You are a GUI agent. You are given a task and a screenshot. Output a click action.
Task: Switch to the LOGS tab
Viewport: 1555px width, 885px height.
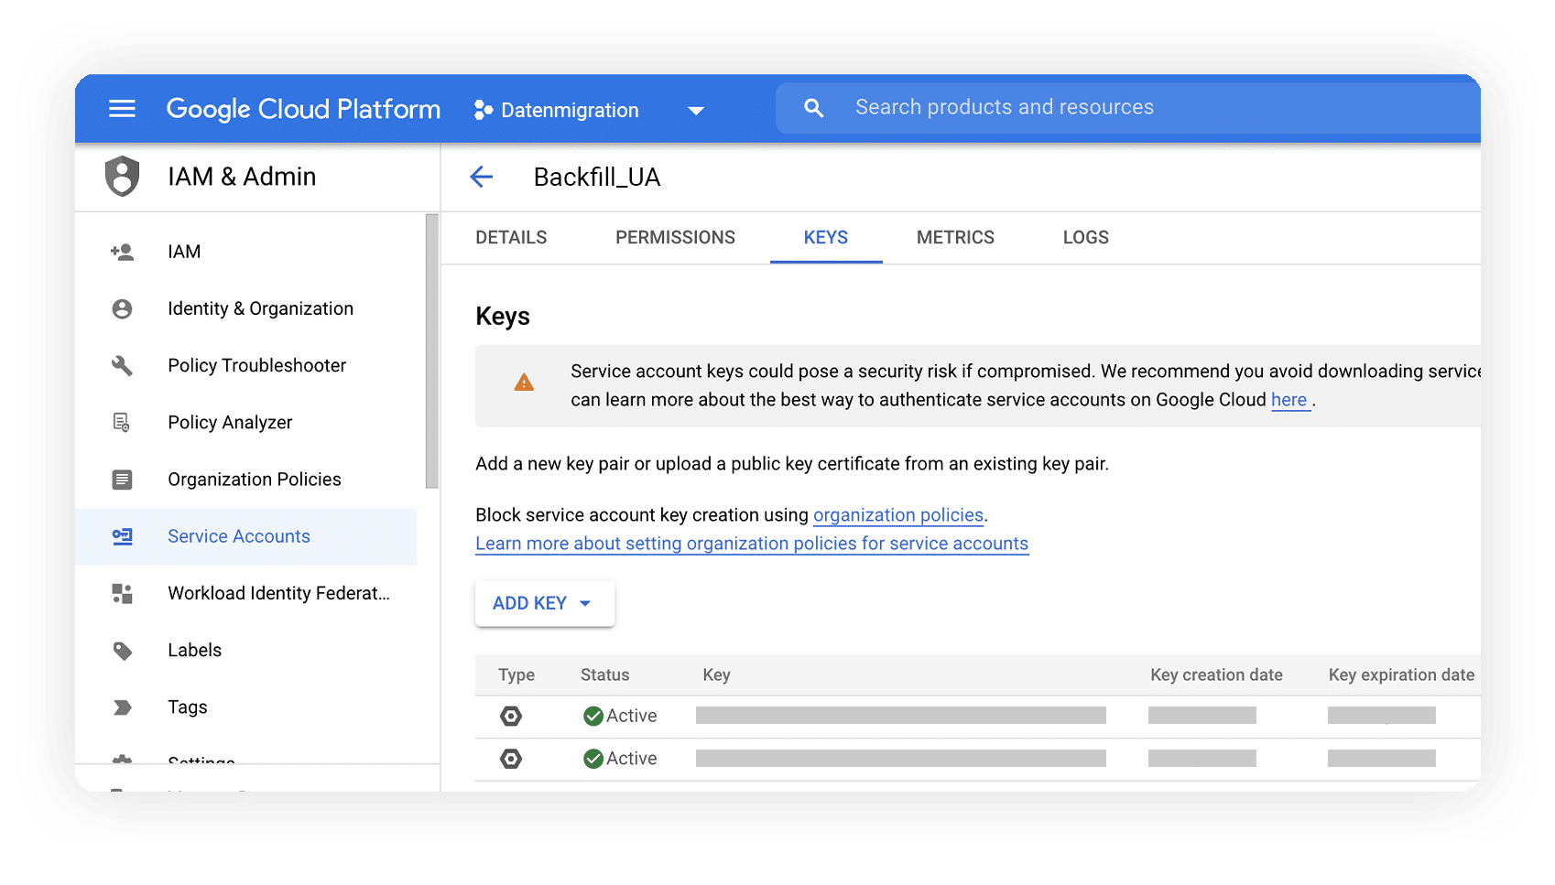tap(1085, 238)
